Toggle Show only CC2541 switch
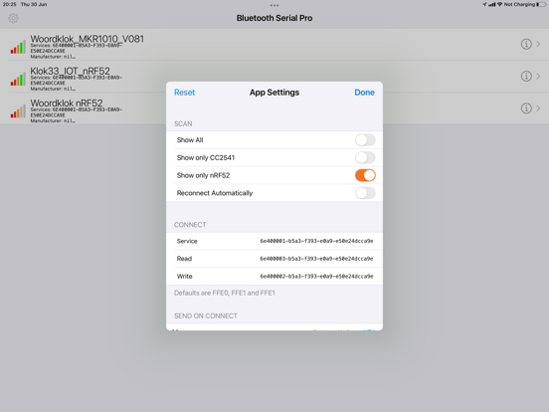Screen dimensions: 549x412 point(365,157)
